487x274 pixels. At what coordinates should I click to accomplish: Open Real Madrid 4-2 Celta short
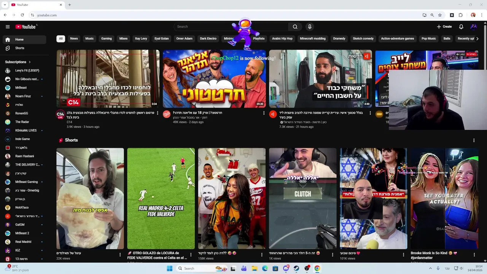pyautogui.click(x=161, y=198)
